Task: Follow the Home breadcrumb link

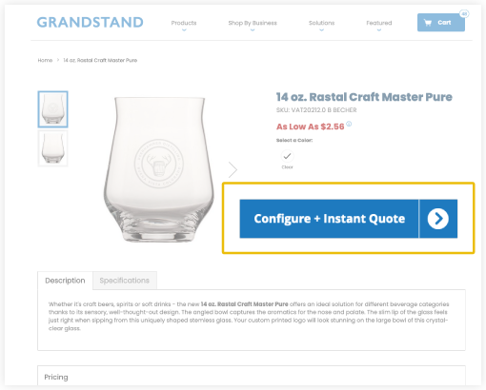Action: click(x=45, y=60)
